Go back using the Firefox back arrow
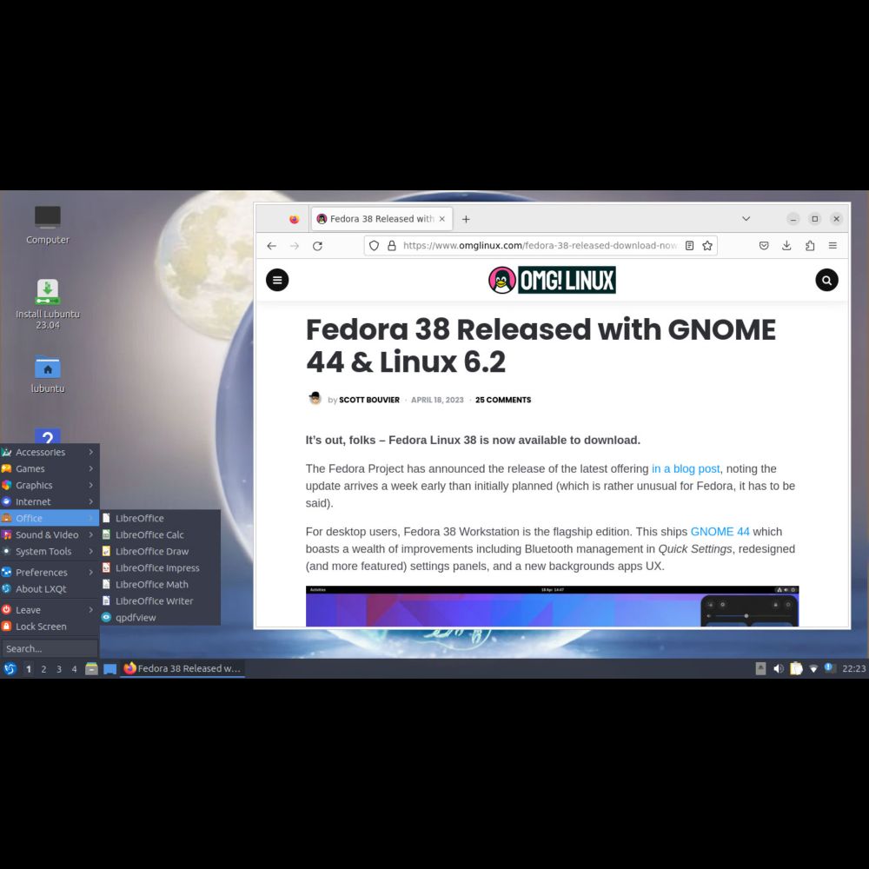The width and height of the screenshot is (869, 869). click(271, 246)
